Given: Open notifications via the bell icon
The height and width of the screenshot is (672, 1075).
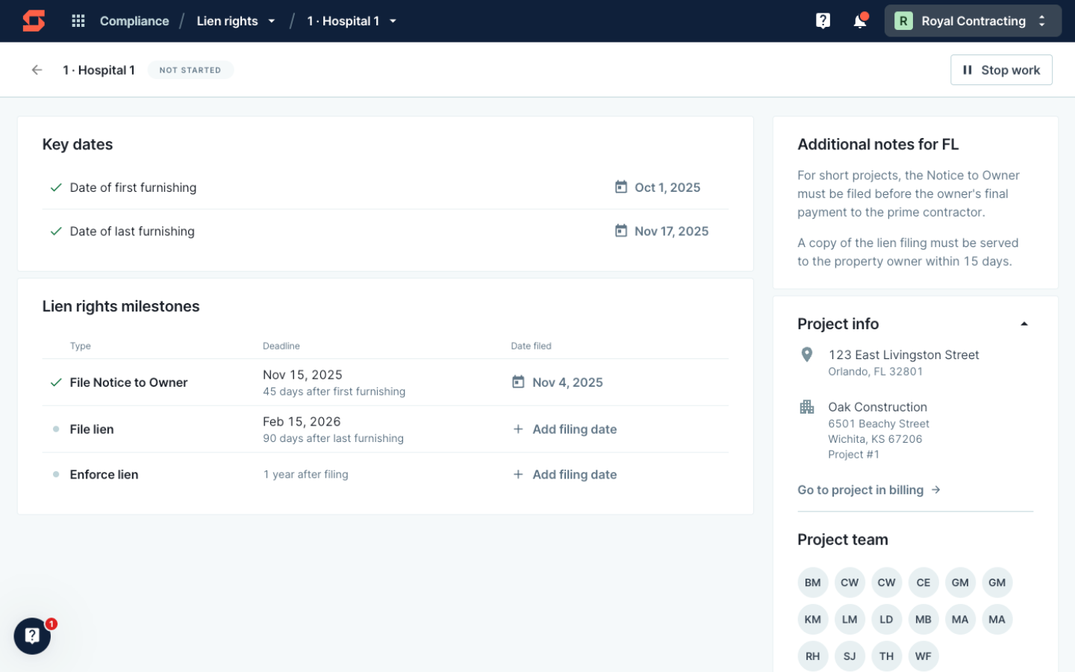Looking at the screenshot, I should (859, 20).
